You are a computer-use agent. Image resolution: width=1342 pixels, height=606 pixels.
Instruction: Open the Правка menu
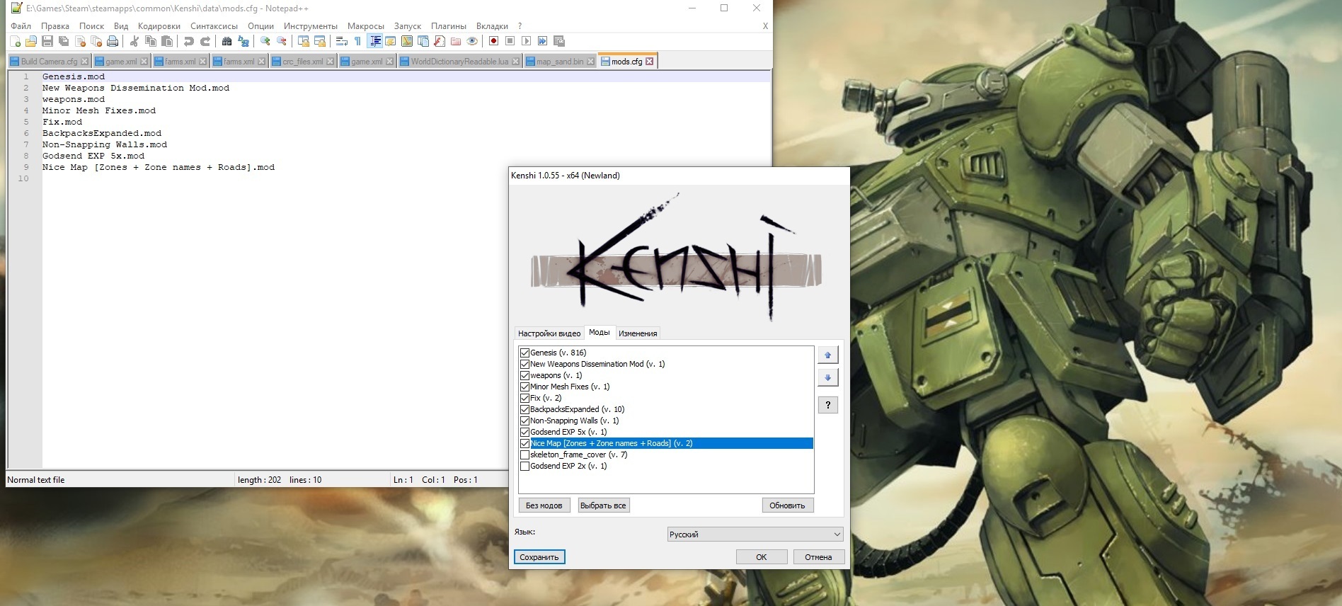(55, 26)
